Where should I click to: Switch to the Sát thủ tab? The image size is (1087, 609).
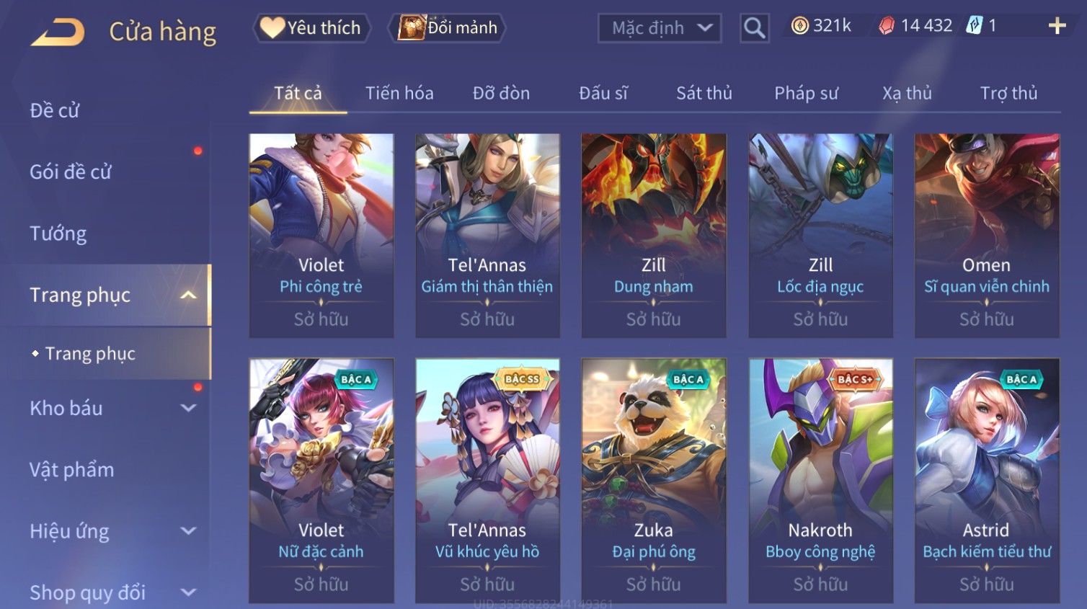704,93
